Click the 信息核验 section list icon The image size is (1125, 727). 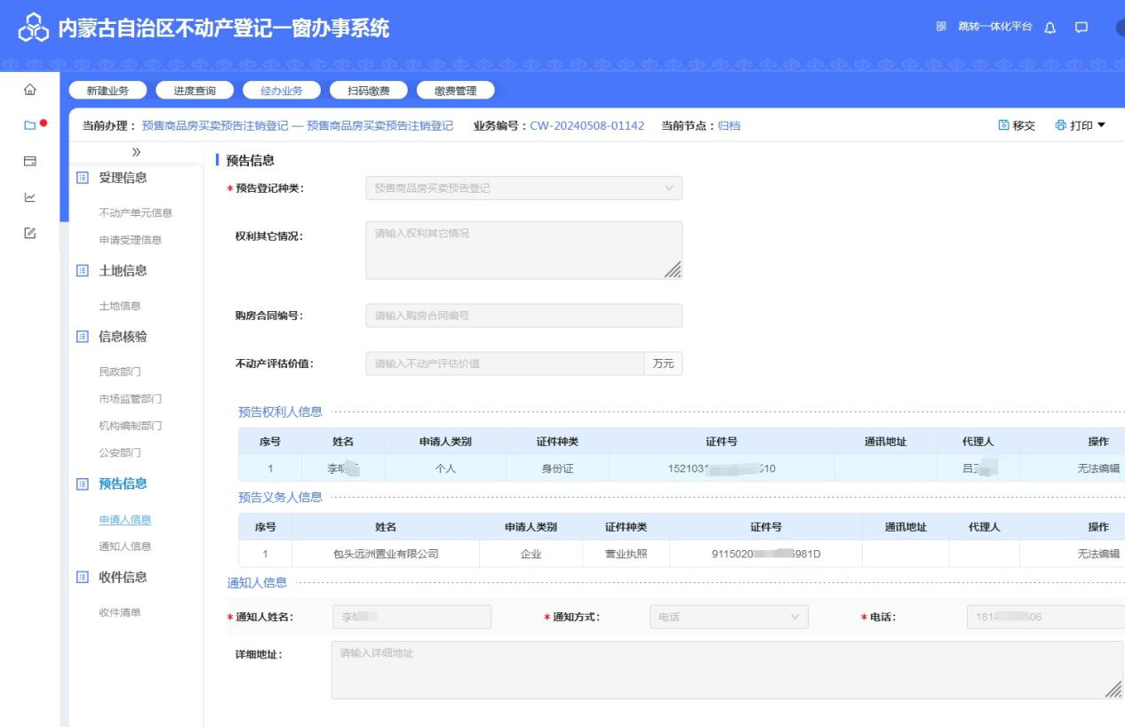click(x=84, y=337)
